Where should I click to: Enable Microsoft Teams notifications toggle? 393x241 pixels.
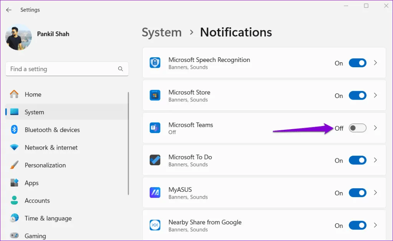(357, 128)
